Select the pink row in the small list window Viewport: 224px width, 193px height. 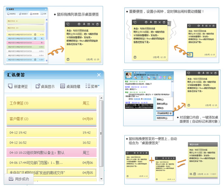pyautogui.click(x=26, y=43)
